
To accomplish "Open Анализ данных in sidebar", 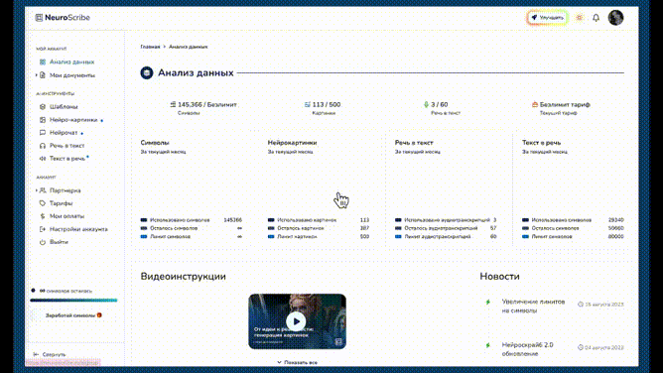I will click(67, 62).
